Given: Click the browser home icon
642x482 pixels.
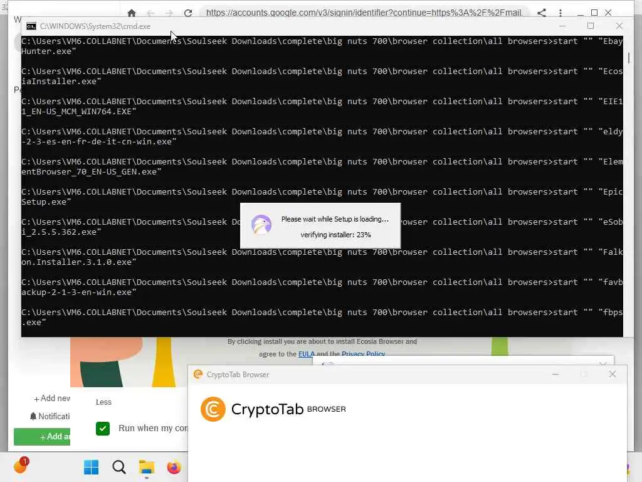Looking at the screenshot, I should [132, 13].
